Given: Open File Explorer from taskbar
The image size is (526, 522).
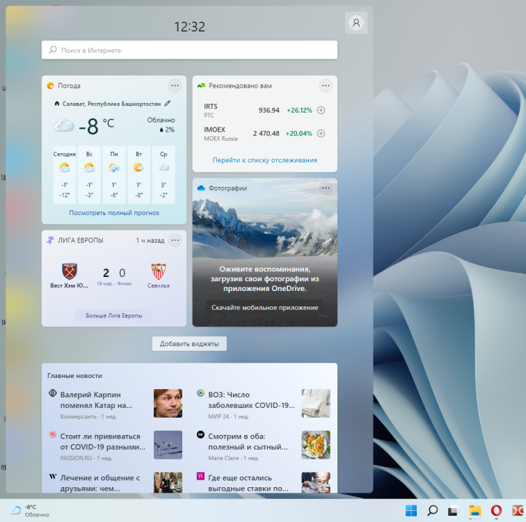Looking at the screenshot, I should point(475,511).
